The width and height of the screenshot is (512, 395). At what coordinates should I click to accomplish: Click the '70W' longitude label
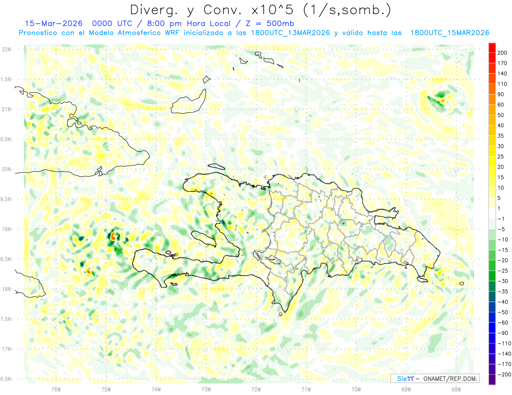pos(356,389)
